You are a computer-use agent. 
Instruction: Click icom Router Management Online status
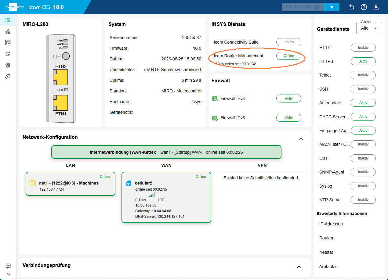point(289,56)
